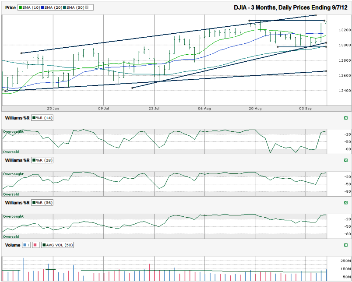Close the Williams %R (28) indicator panel
The width and height of the screenshot is (352, 282).
point(346,160)
